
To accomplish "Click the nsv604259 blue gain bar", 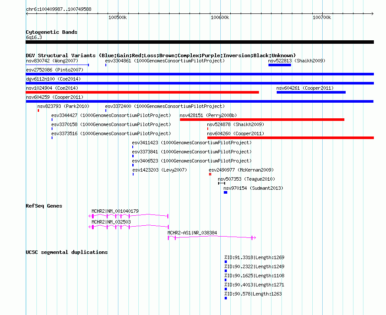I will [x=200, y=101].
